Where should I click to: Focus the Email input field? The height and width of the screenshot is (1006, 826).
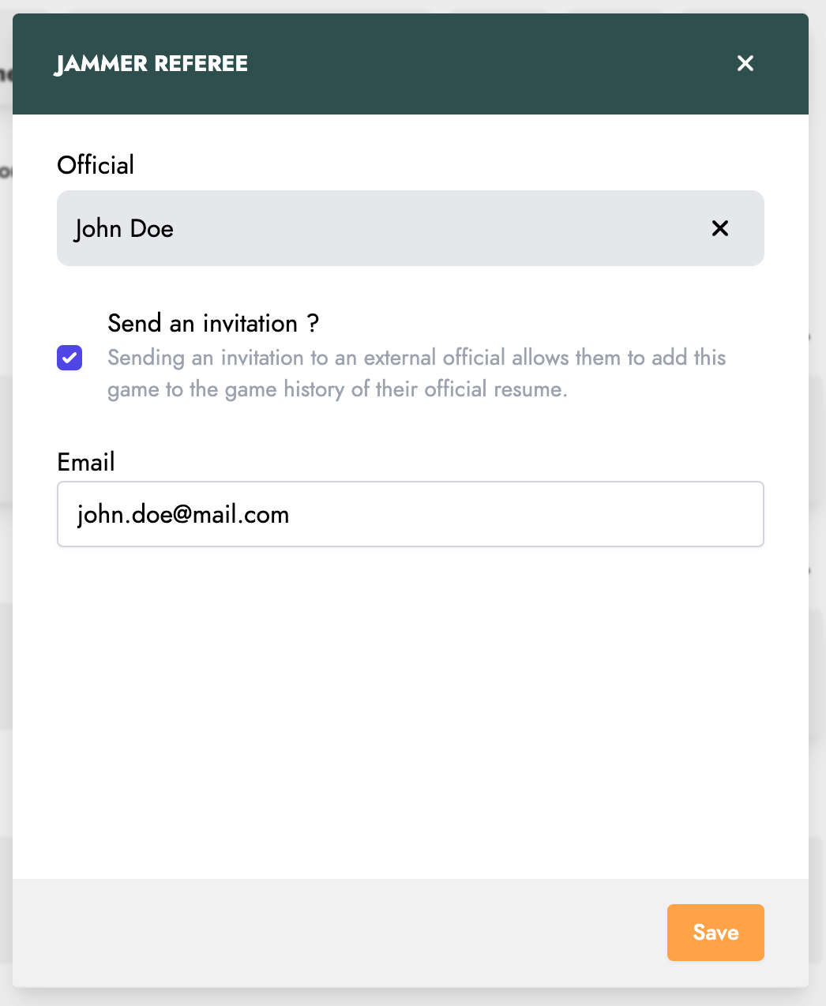(x=410, y=514)
